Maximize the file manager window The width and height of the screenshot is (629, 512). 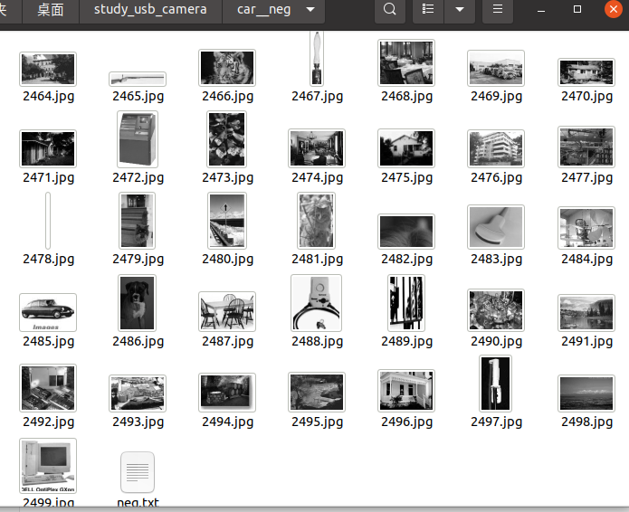pos(577,10)
